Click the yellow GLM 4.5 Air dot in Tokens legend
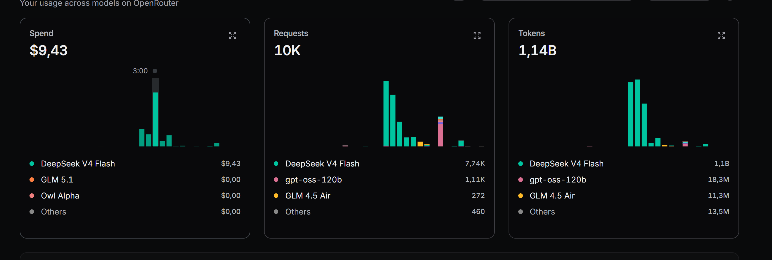Viewport: 772px width, 260px height. point(521,196)
